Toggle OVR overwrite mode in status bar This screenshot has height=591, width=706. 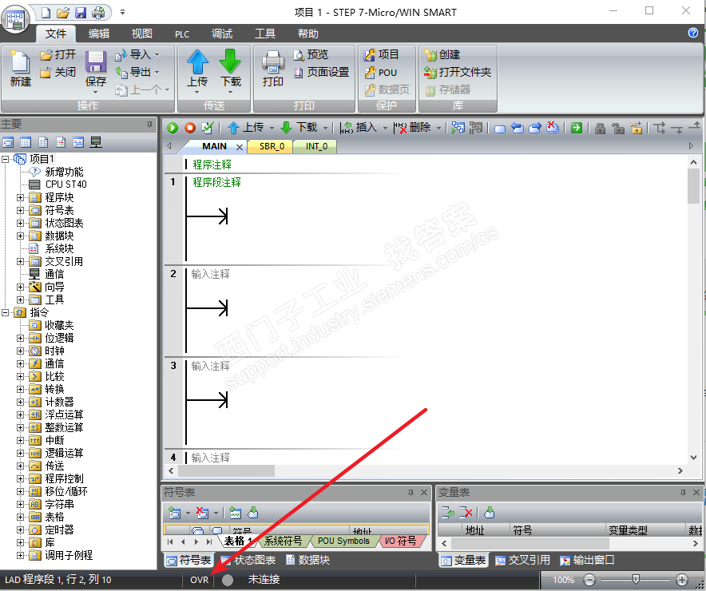(x=199, y=580)
